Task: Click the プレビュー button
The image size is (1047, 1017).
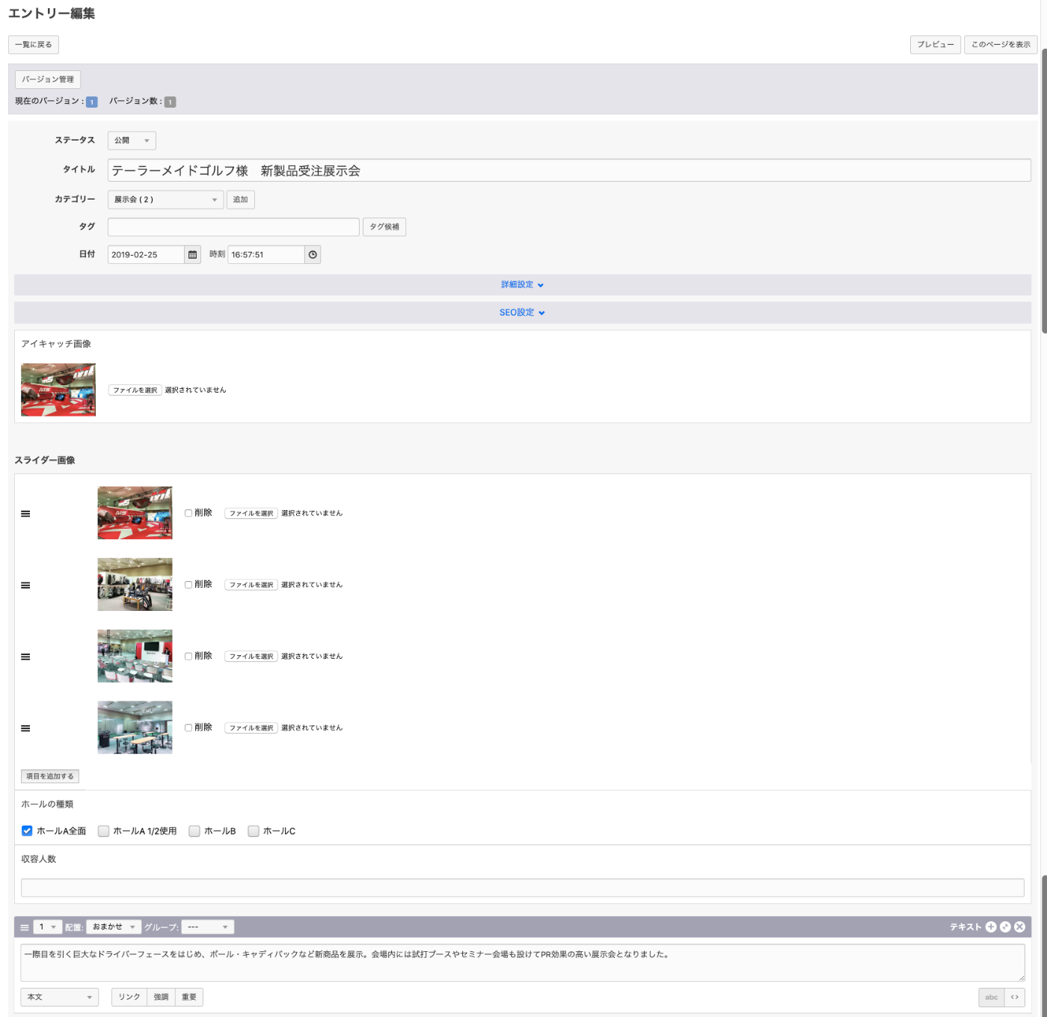Action: tap(935, 45)
